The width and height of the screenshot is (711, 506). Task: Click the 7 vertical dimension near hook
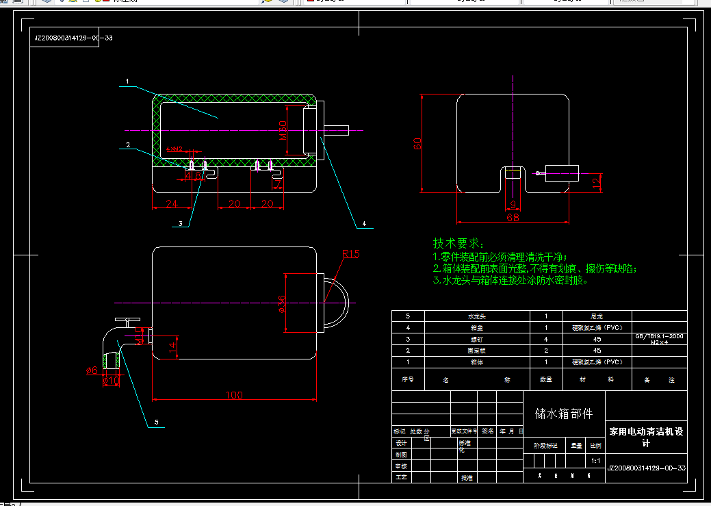coord(278,184)
